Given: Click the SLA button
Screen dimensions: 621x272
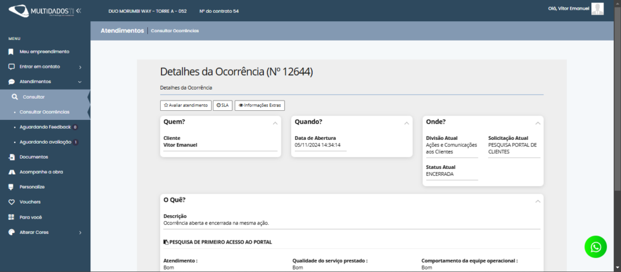Looking at the screenshot, I should pyautogui.click(x=223, y=105).
